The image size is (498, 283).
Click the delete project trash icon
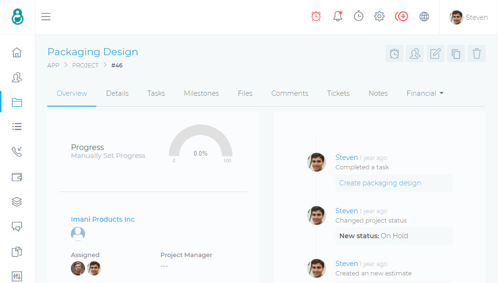(x=477, y=54)
